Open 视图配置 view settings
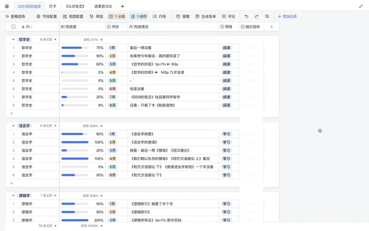This screenshot has width=369, height=231. click(x=73, y=17)
